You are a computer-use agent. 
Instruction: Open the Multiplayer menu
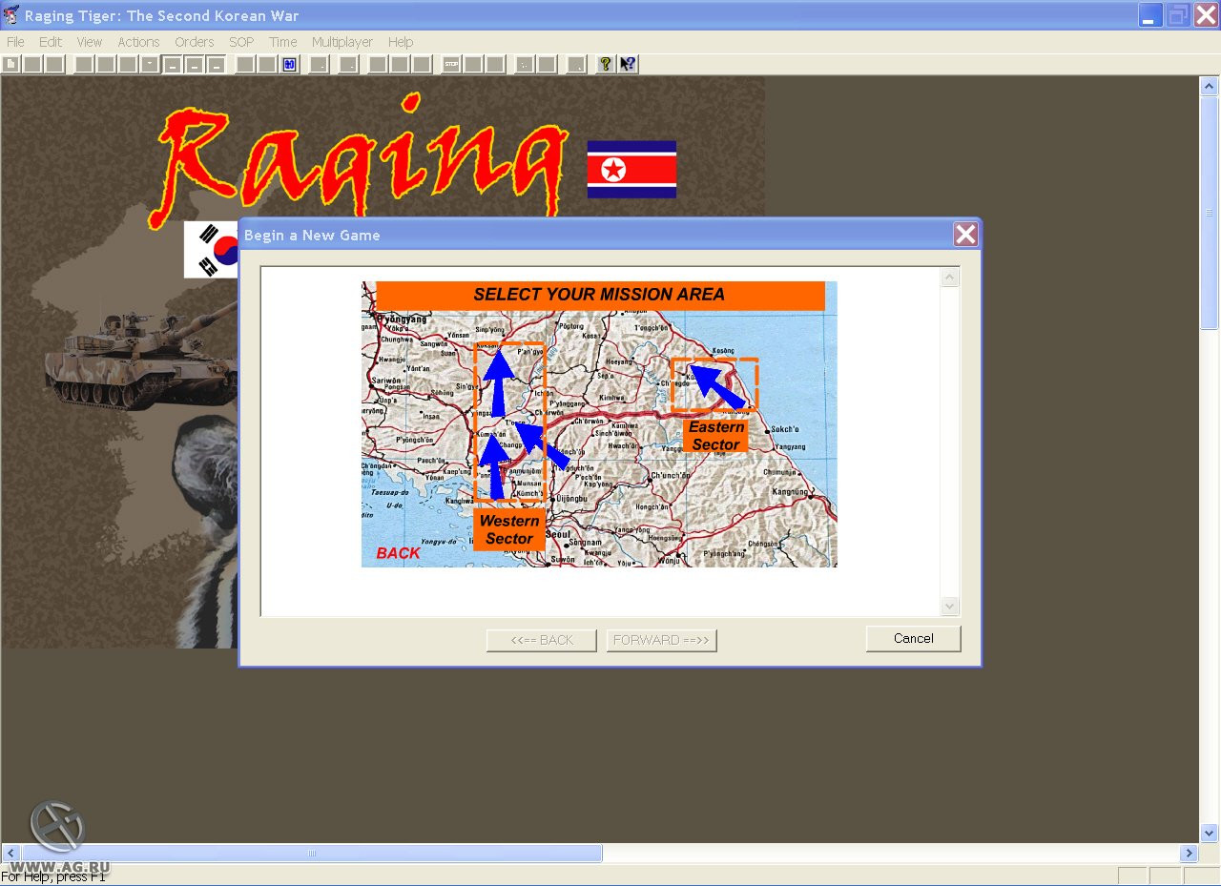click(x=342, y=42)
